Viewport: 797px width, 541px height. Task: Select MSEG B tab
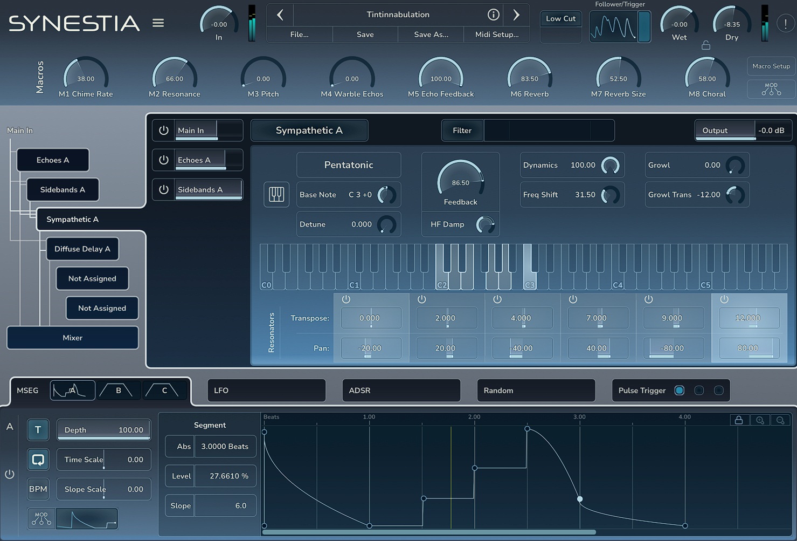coord(119,390)
